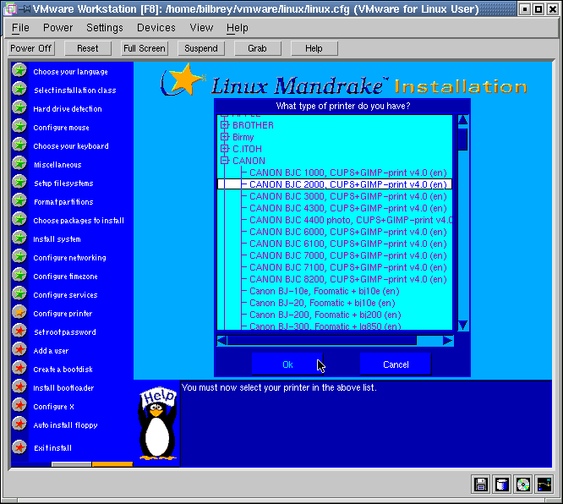Collapse the CANON printer tree node

[225, 161]
